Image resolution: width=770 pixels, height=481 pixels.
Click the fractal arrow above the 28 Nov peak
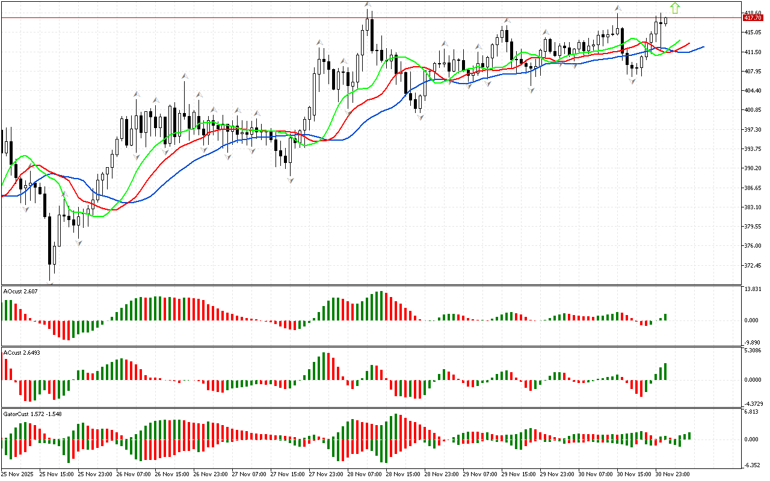click(x=367, y=5)
